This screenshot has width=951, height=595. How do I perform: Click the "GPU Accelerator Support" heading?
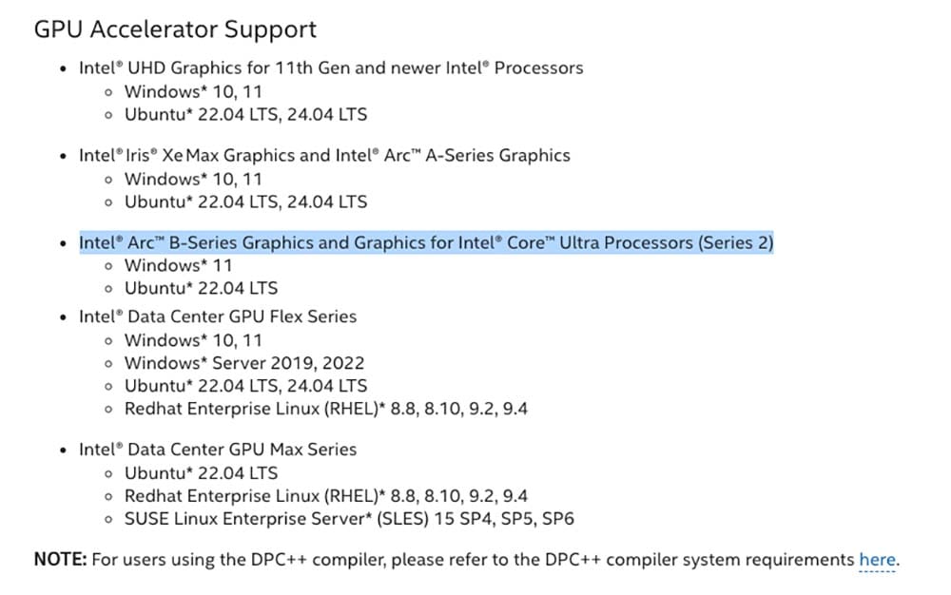pos(175,29)
